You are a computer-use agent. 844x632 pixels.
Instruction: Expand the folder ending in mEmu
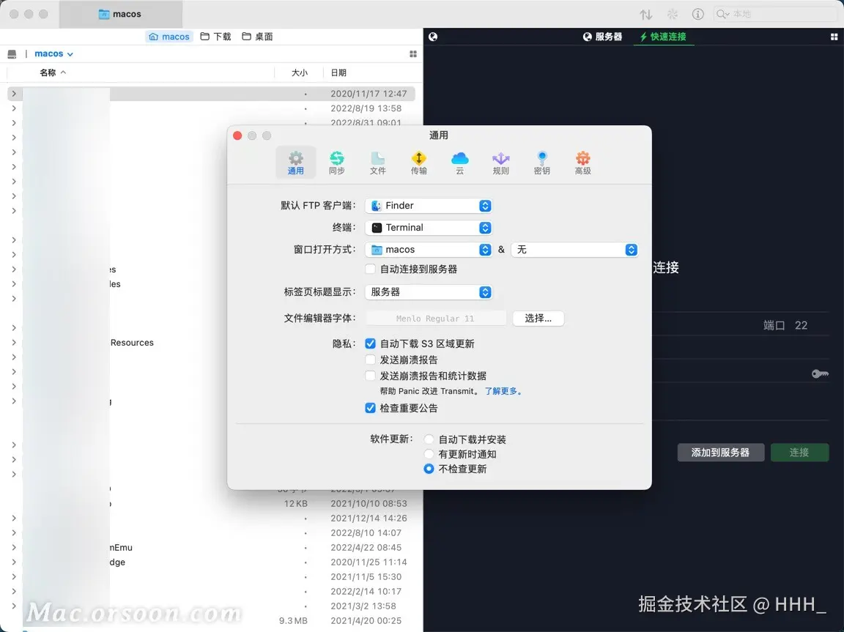(x=14, y=547)
